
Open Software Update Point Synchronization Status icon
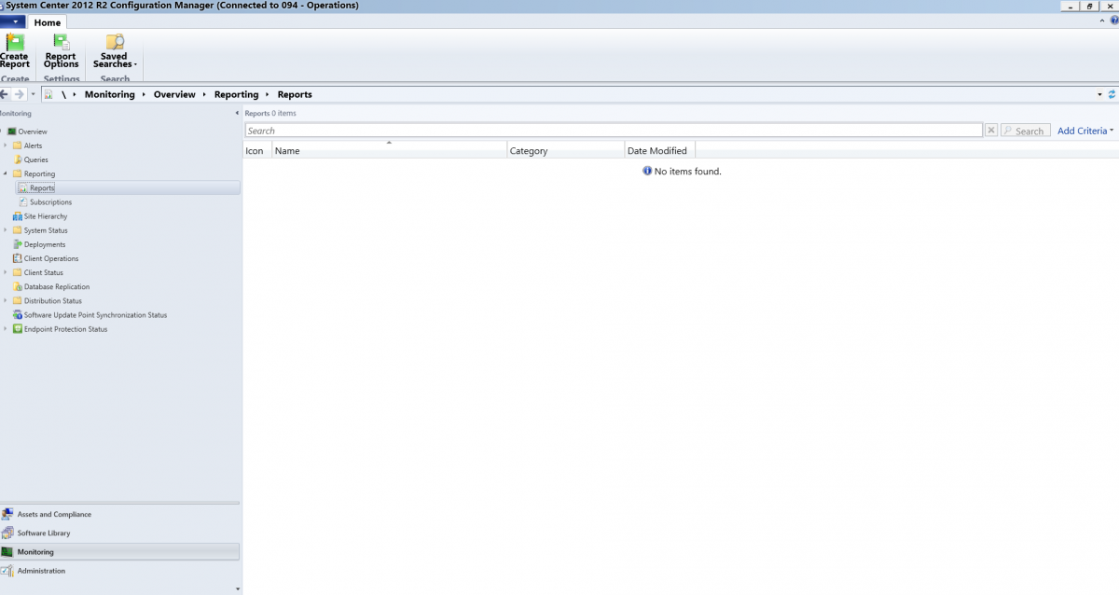(x=17, y=315)
